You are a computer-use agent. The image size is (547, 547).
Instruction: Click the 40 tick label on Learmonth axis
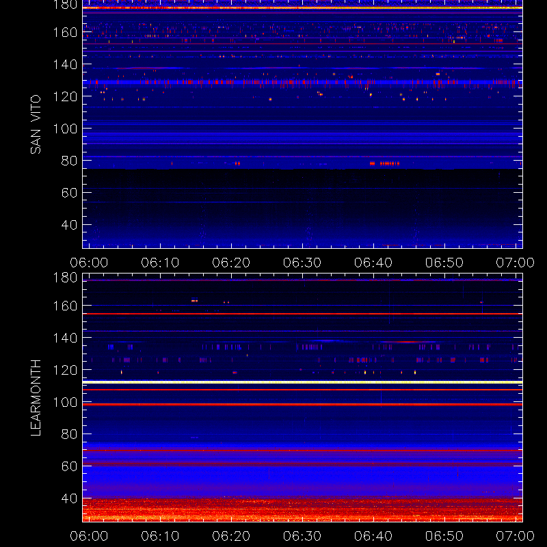(x=69, y=498)
